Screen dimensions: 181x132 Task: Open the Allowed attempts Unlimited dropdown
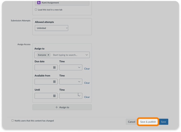tap(52, 28)
